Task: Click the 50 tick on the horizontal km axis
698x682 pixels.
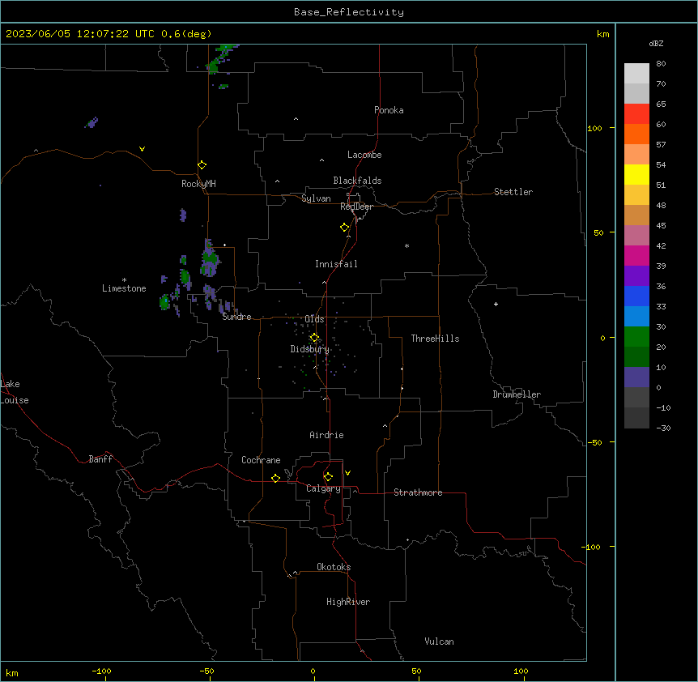Action: point(416,671)
